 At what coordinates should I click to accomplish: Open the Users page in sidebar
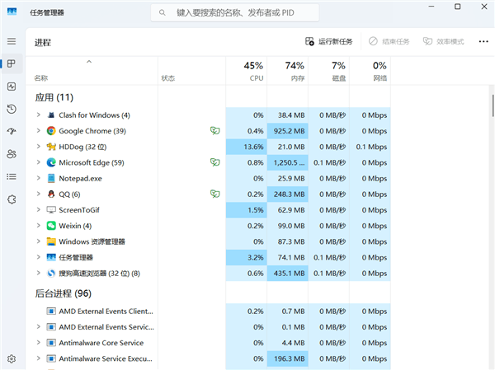click(x=12, y=153)
